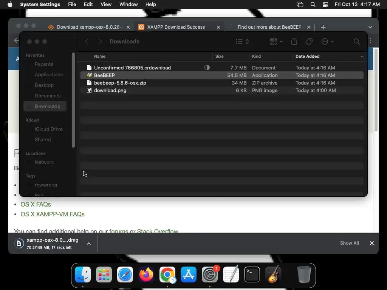Switch to the Download xampp-osx tab
Screen dimensions: 387x290
pos(89,27)
